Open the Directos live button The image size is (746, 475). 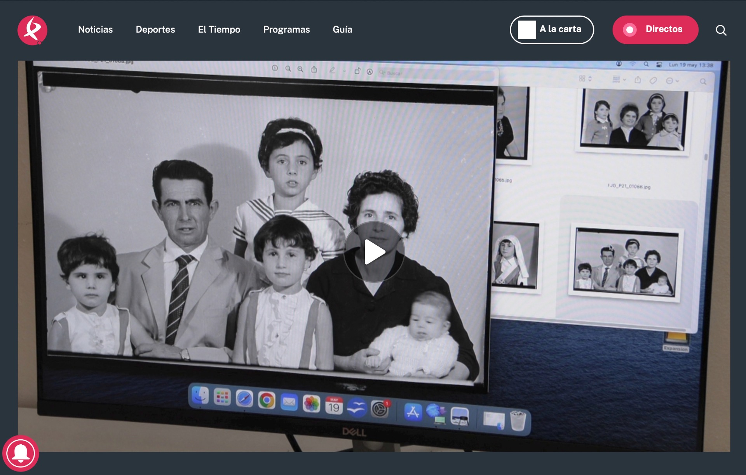click(655, 29)
